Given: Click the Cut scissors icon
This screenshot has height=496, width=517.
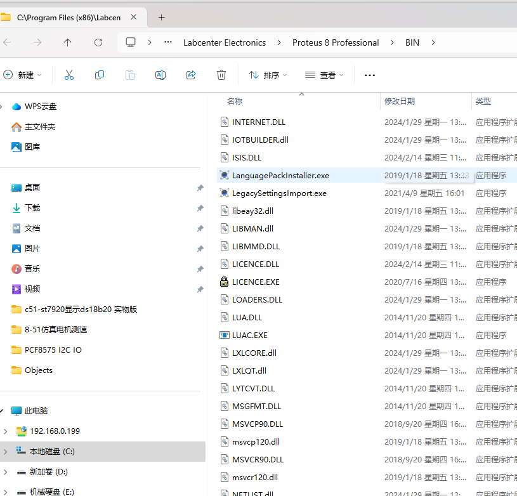Looking at the screenshot, I should click(x=69, y=75).
